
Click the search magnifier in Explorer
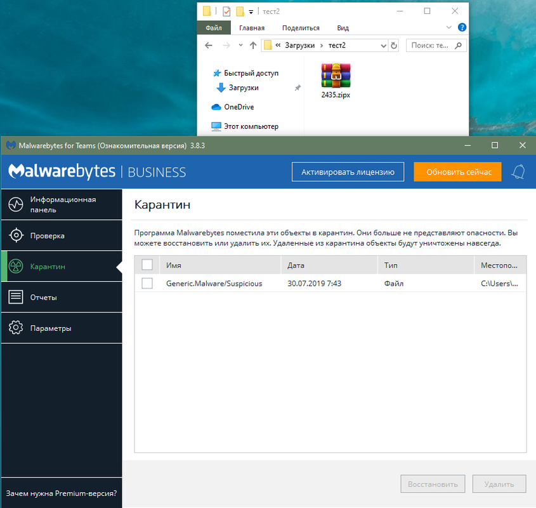point(458,45)
